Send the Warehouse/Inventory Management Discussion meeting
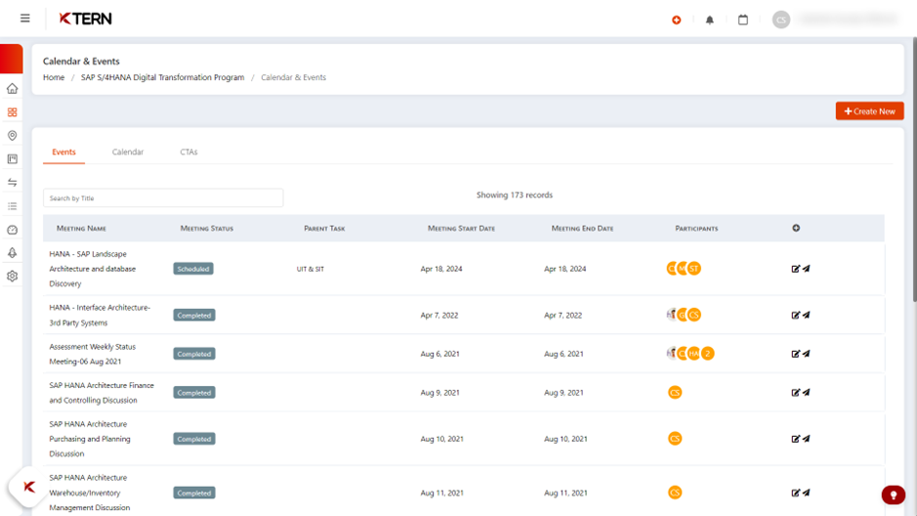917x516 pixels. (806, 493)
